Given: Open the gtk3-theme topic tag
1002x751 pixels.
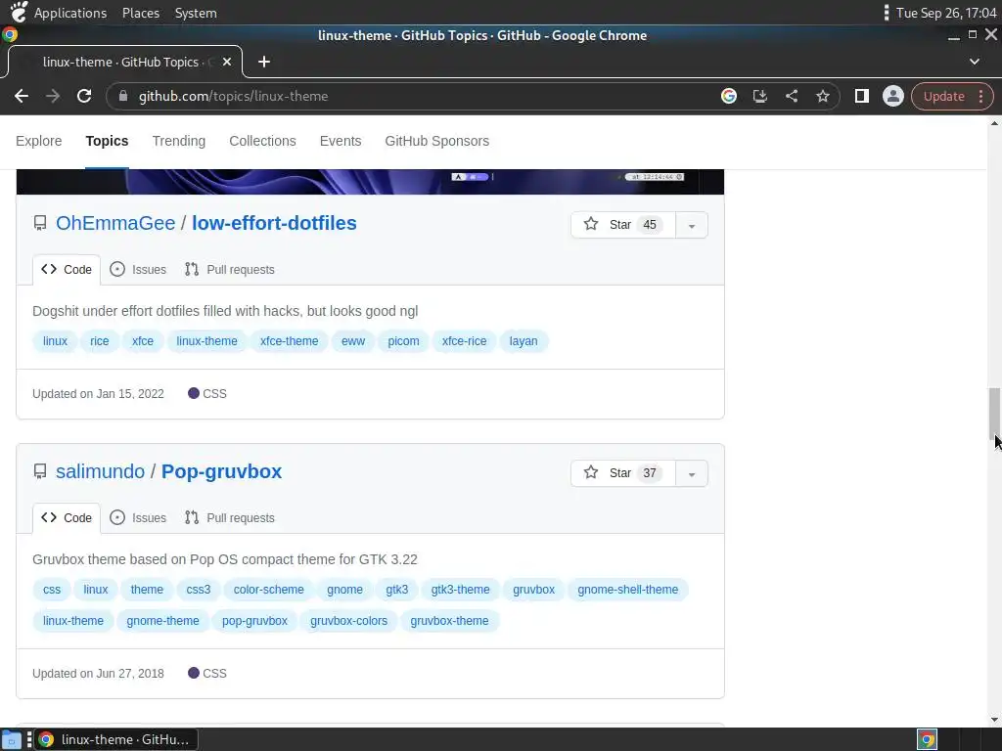Looking at the screenshot, I should pos(460,590).
